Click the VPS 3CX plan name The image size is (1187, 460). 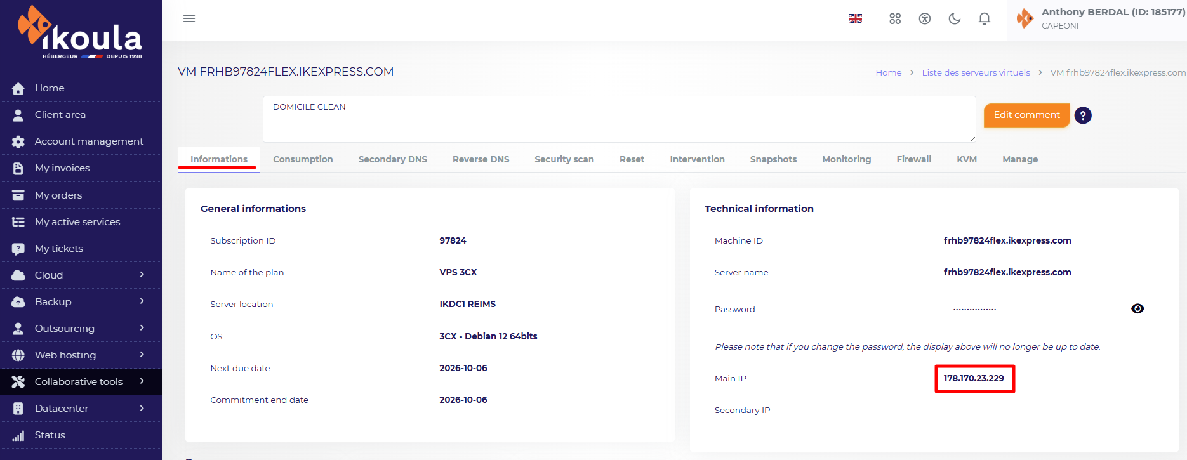click(458, 272)
